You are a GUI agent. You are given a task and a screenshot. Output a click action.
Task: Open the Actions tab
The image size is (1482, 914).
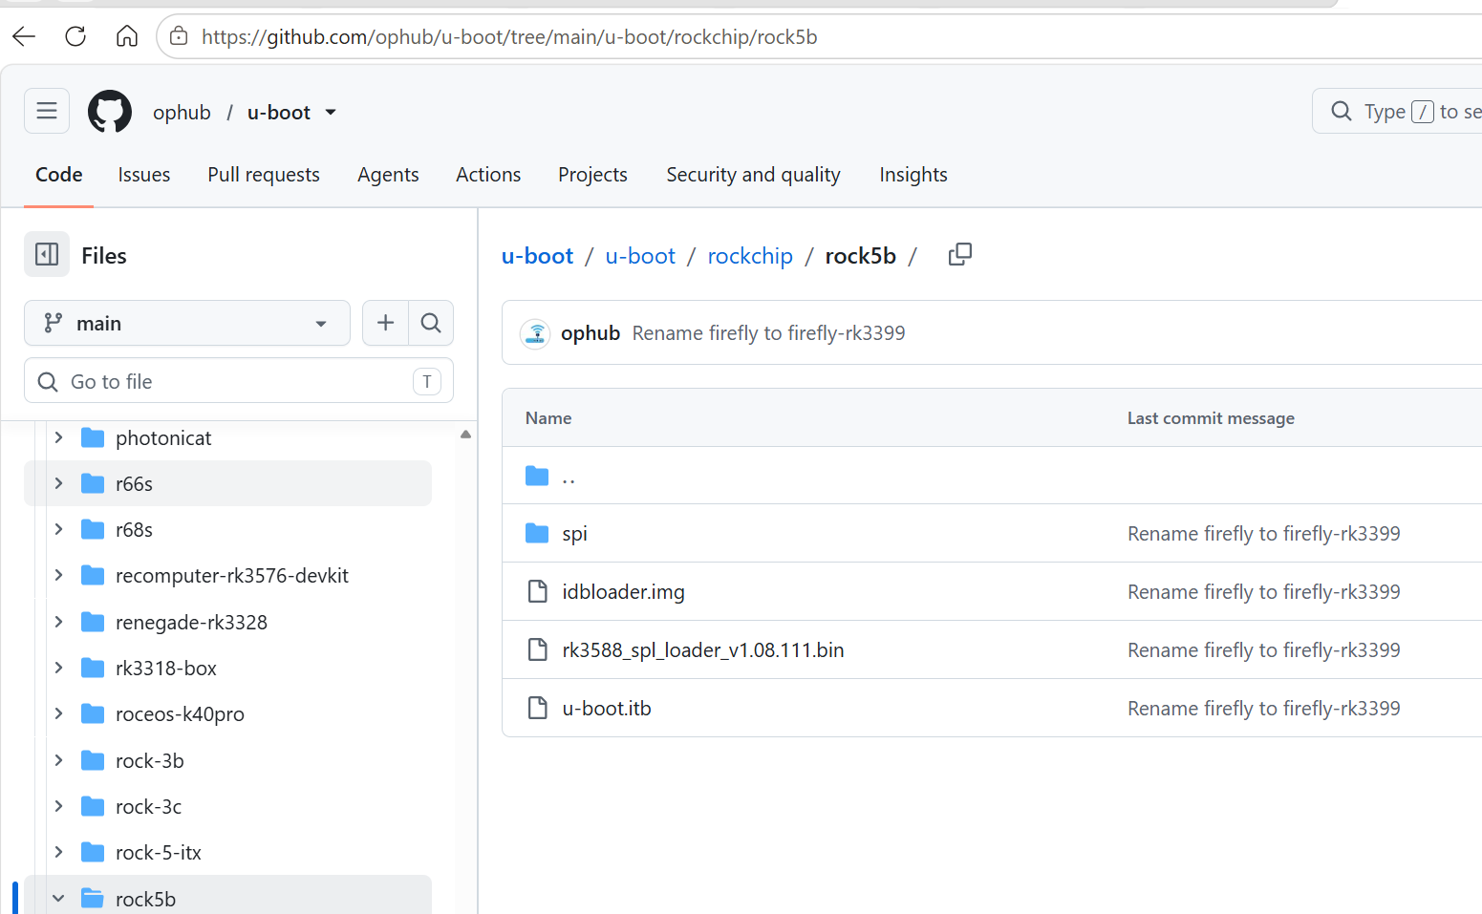[488, 175]
